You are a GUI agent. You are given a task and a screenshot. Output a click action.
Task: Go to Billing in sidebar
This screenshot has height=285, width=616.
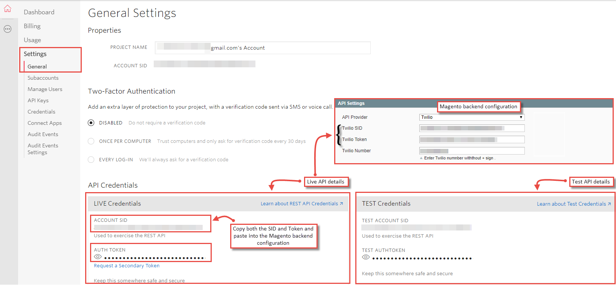click(32, 26)
